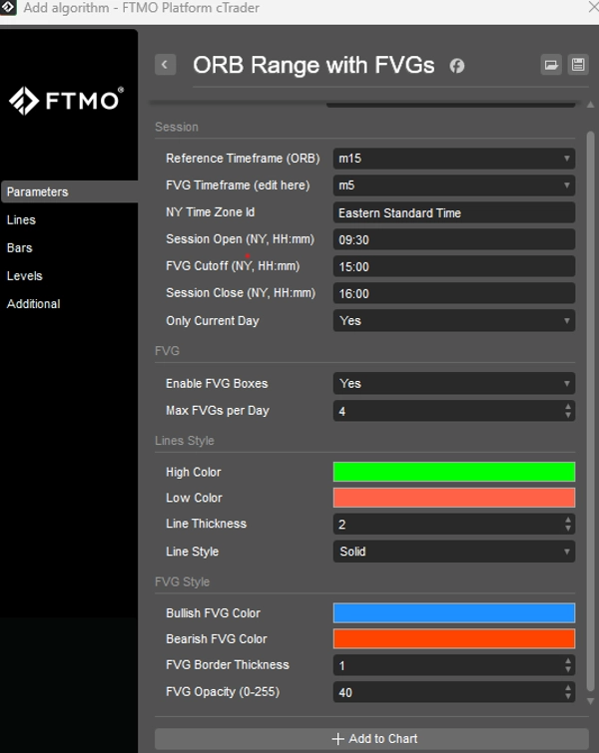599x753 pixels.
Task: Click the 'FVG Opacity (0-255)' label
Action: coord(223,692)
